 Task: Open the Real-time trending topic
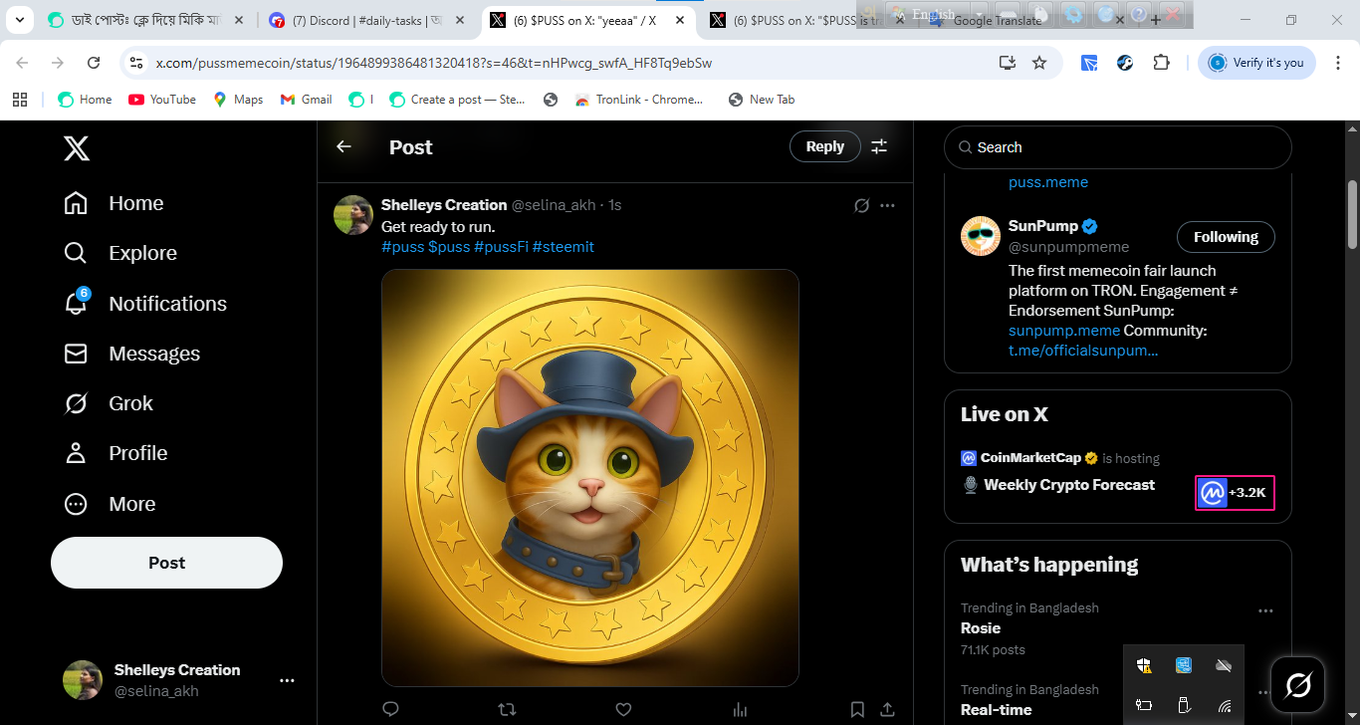[996, 710]
